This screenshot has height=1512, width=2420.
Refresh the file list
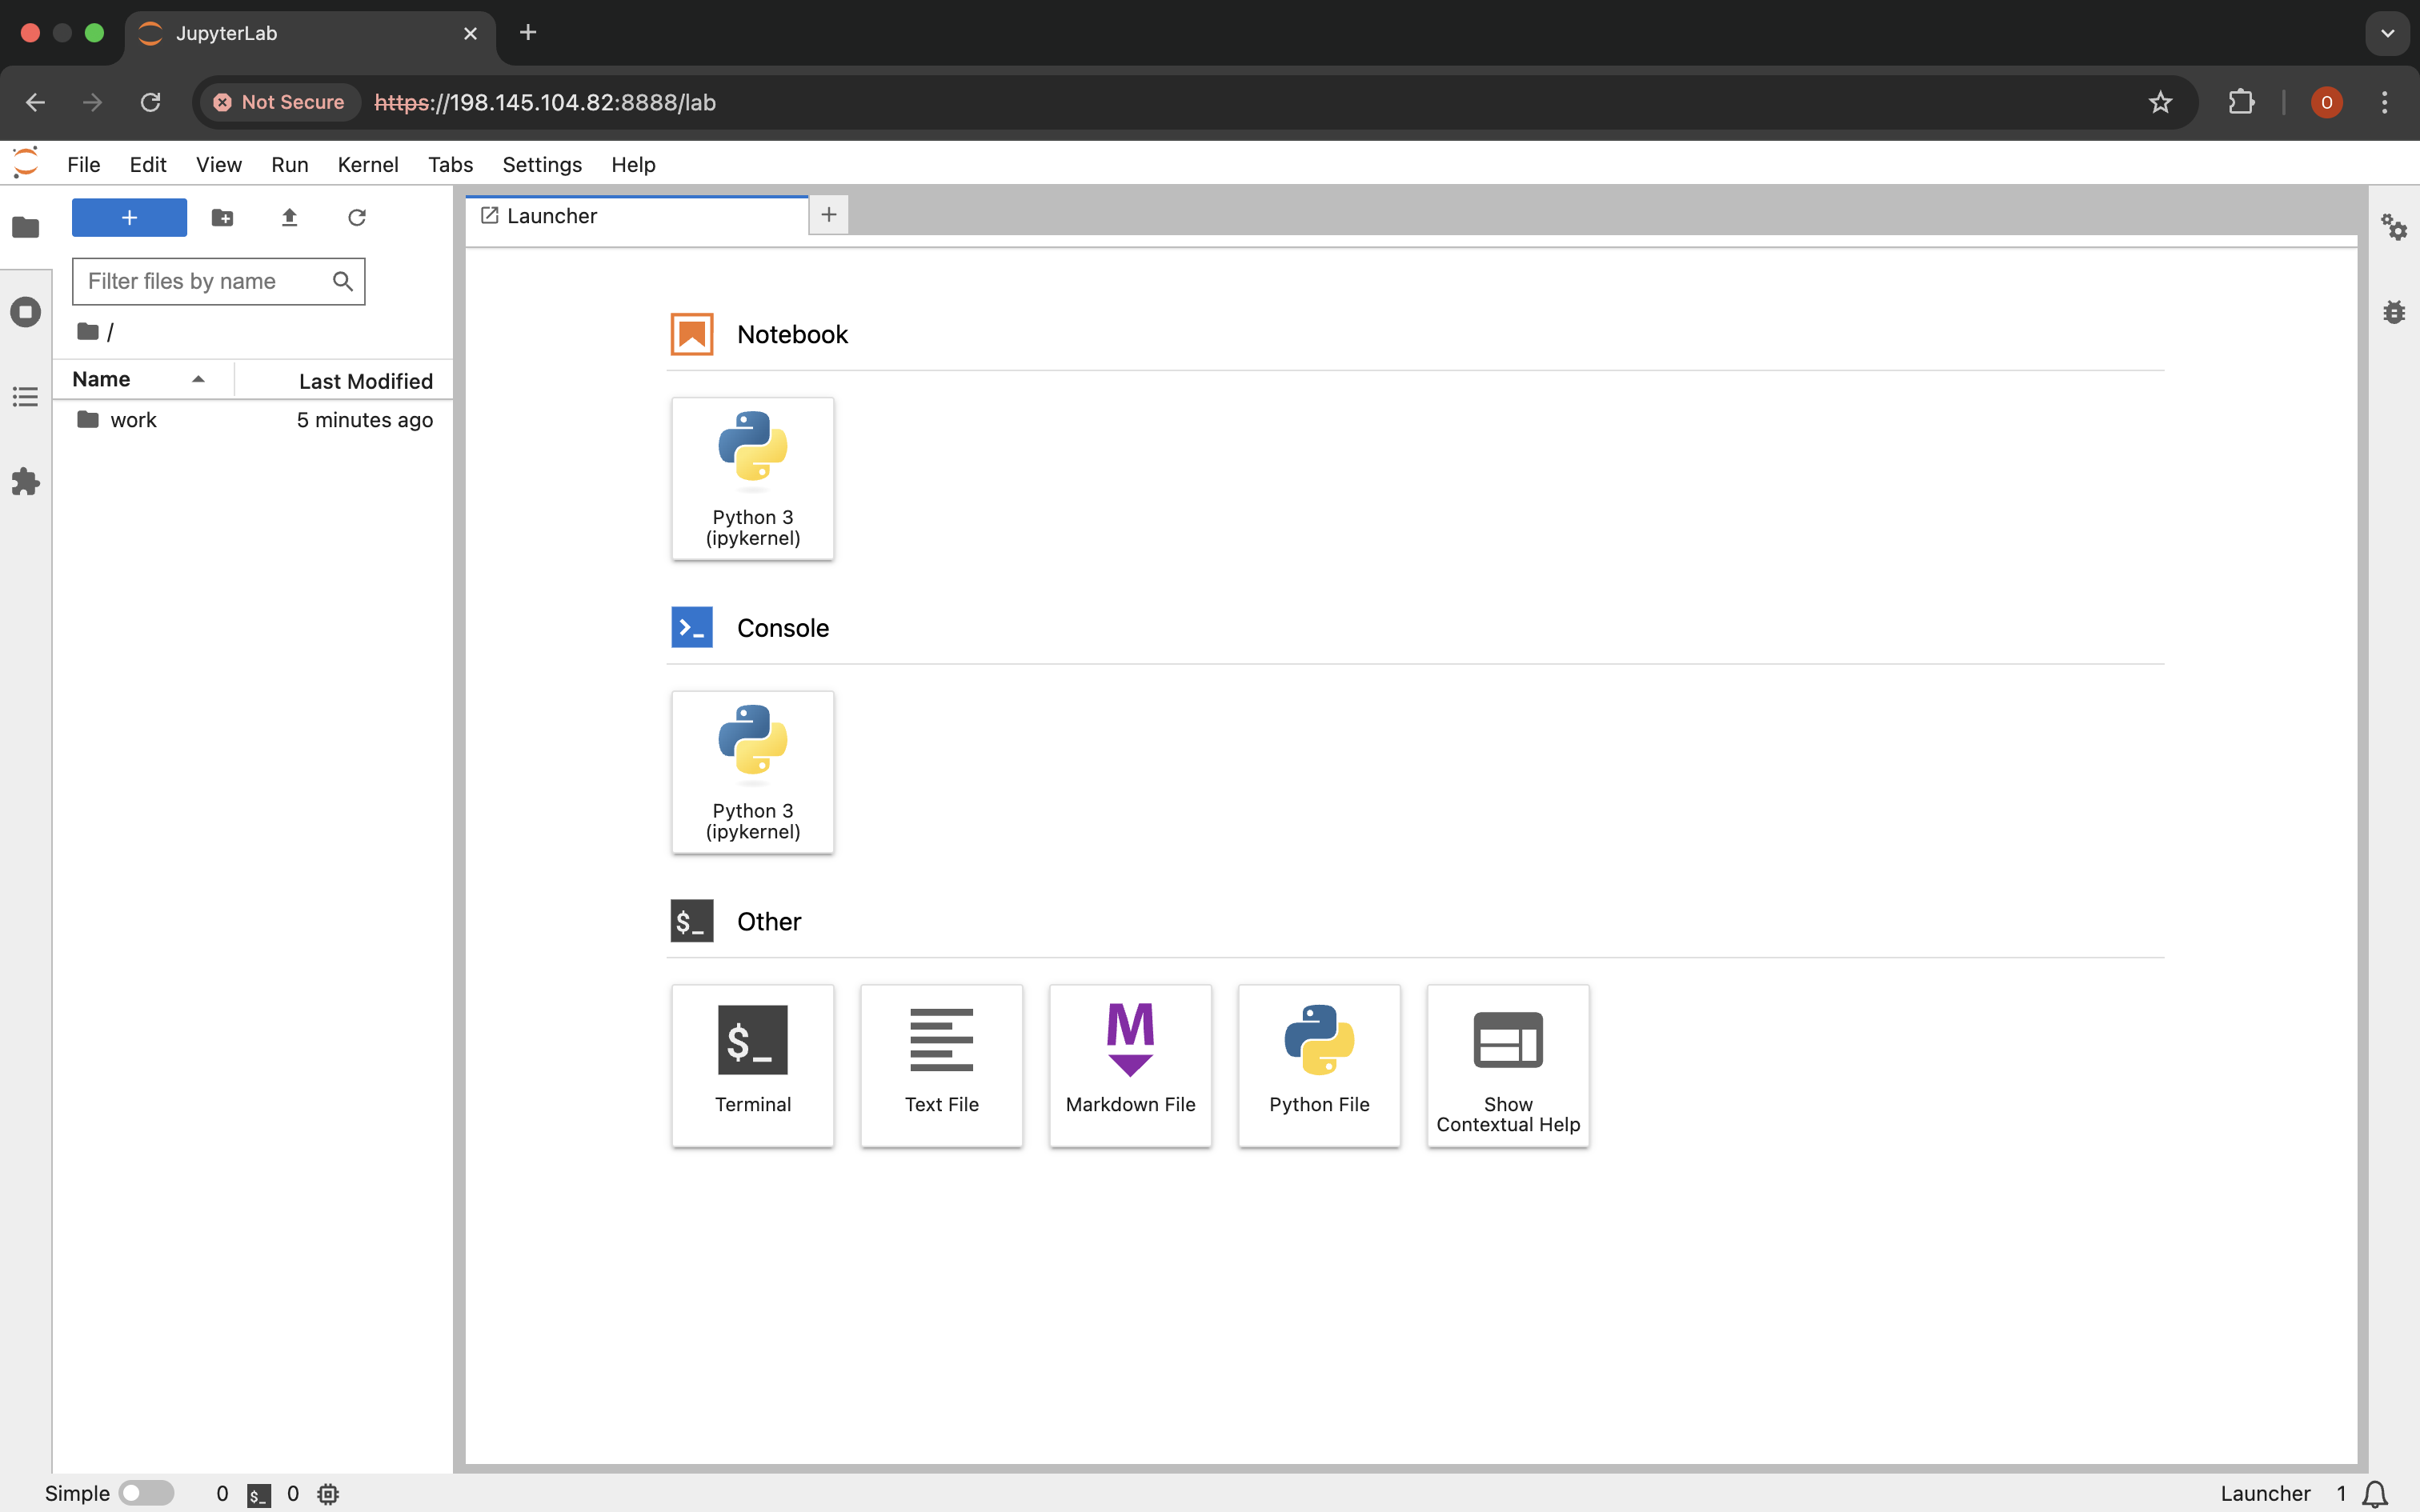(x=357, y=217)
